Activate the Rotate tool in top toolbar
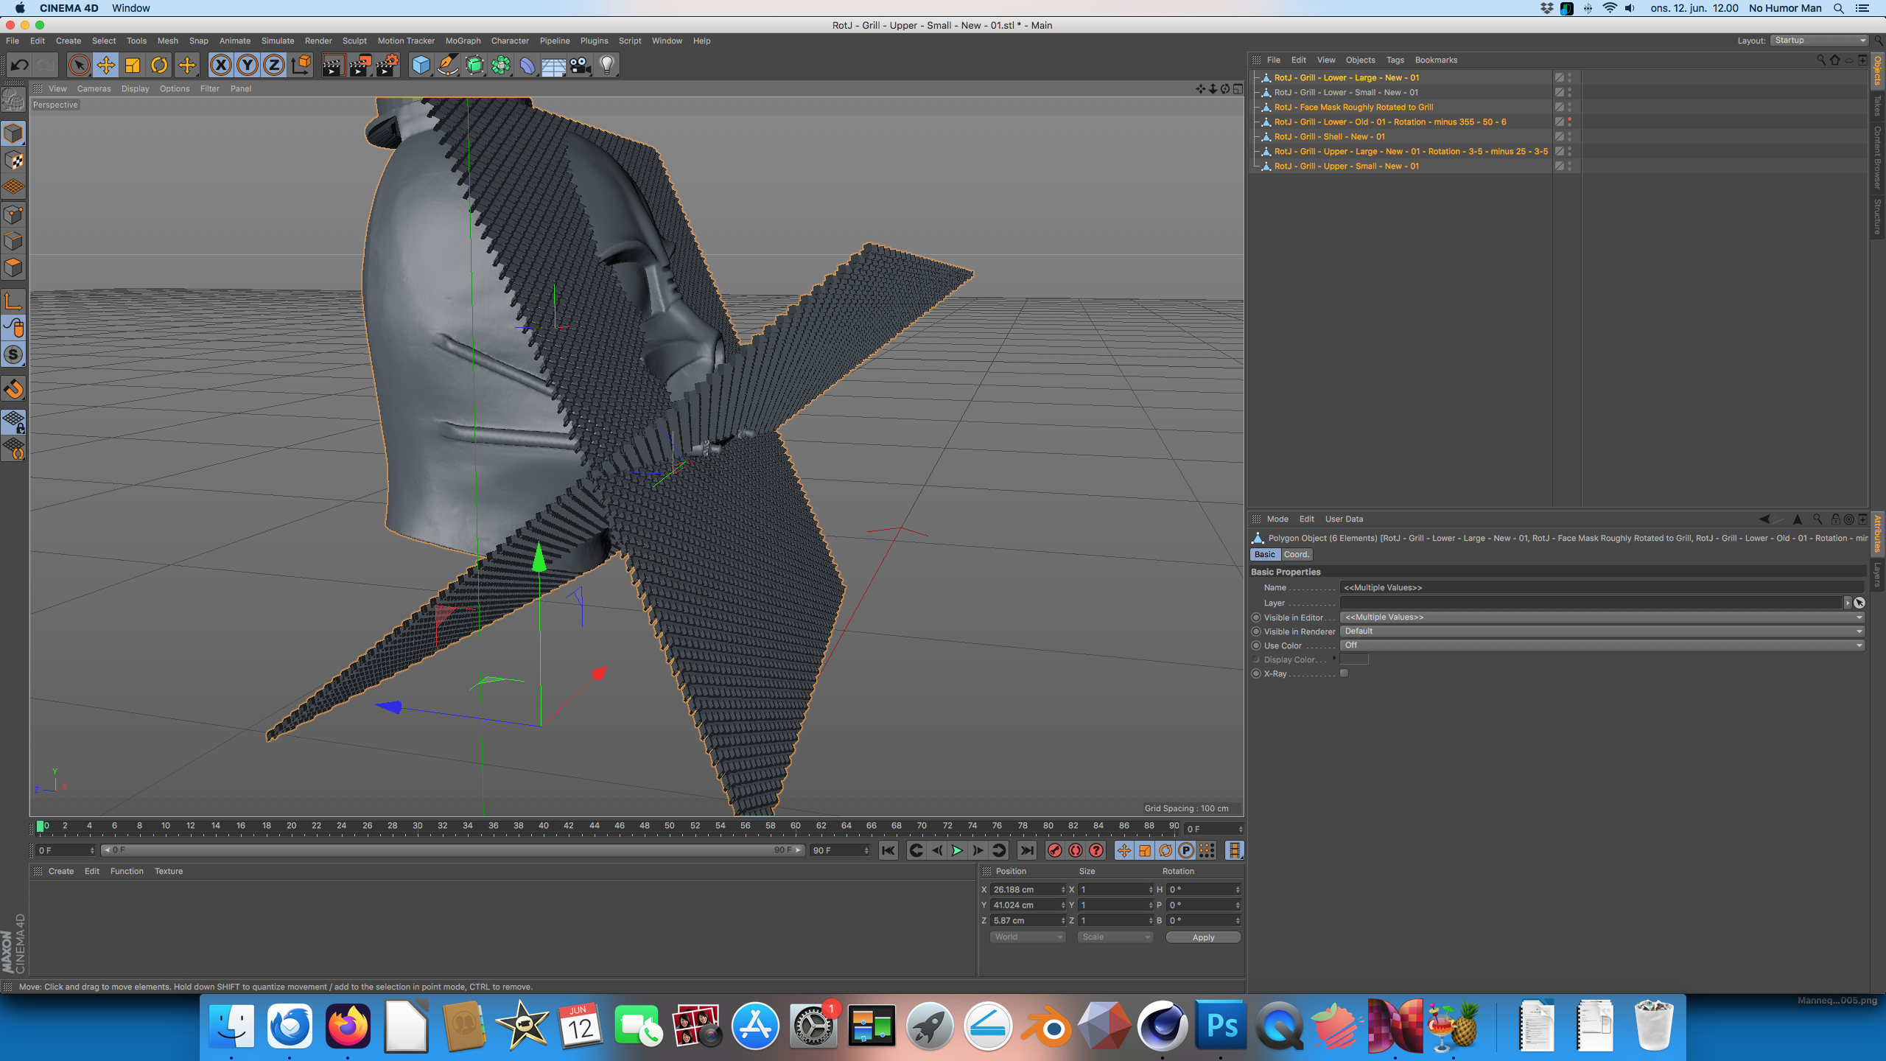The image size is (1886, 1061). (x=159, y=66)
